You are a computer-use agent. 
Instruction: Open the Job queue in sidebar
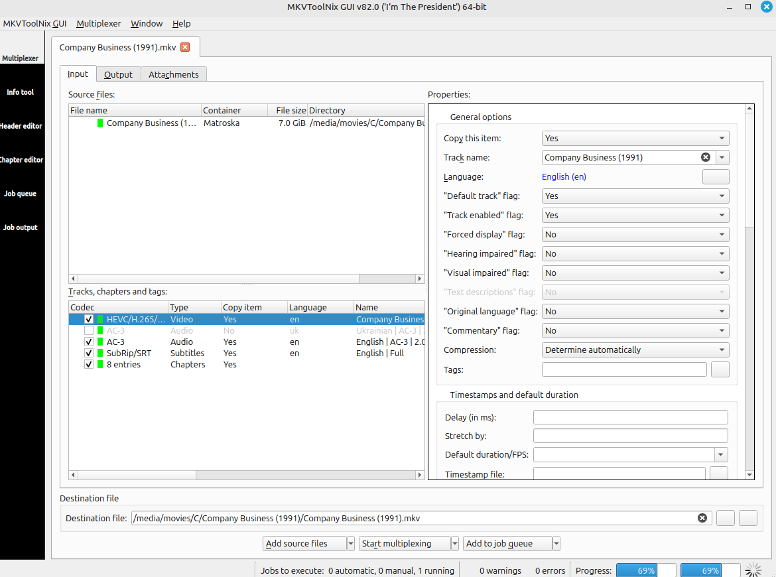(21, 194)
